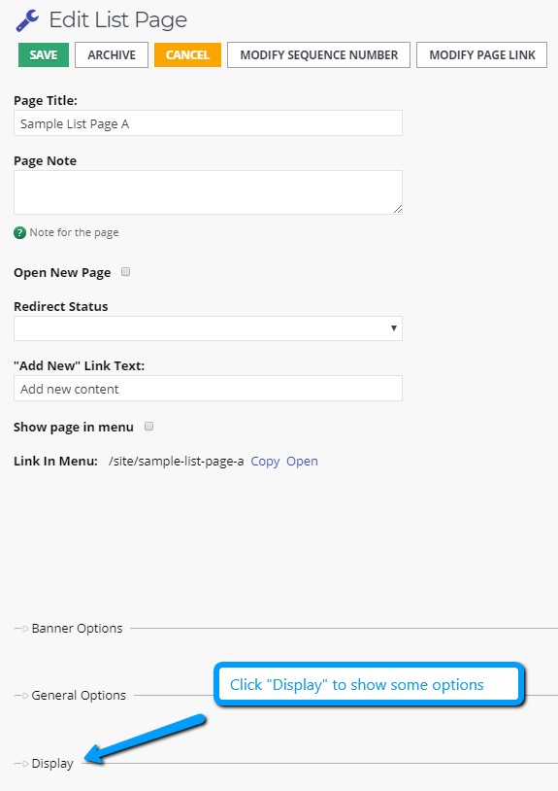This screenshot has height=791, width=558.
Task: Click the Page Note resize handle
Action: click(x=398, y=209)
